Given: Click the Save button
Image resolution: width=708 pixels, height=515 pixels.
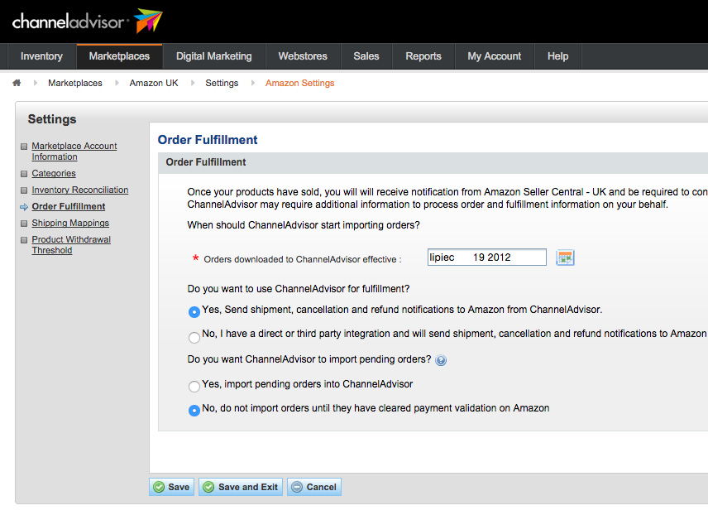Looking at the screenshot, I should (x=171, y=487).
